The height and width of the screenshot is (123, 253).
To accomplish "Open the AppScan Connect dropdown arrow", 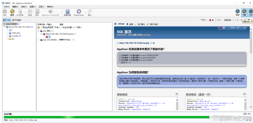I will click(61, 13).
